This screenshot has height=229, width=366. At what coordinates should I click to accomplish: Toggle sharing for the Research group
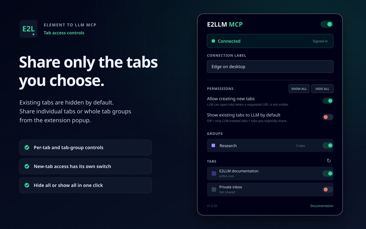(328, 145)
